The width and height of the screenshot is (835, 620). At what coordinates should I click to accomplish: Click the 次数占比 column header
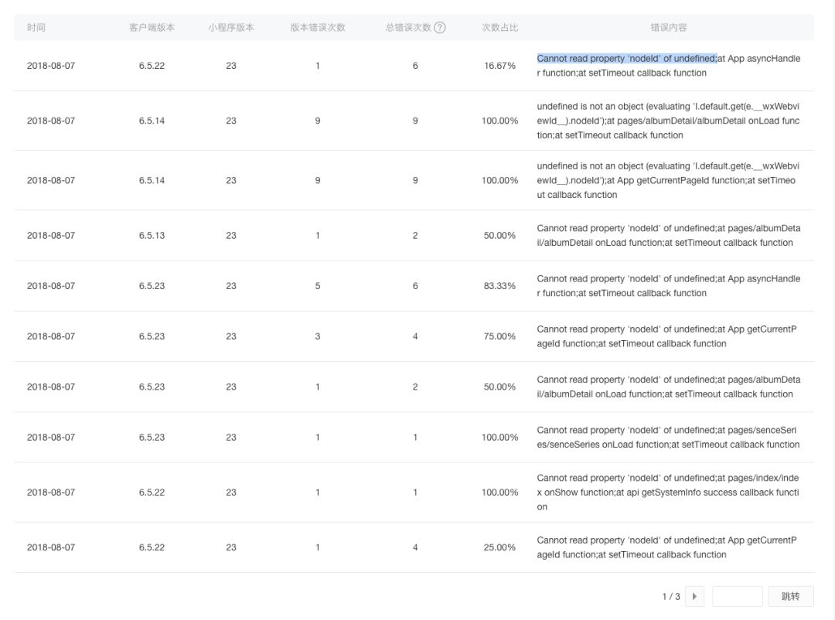click(x=499, y=28)
